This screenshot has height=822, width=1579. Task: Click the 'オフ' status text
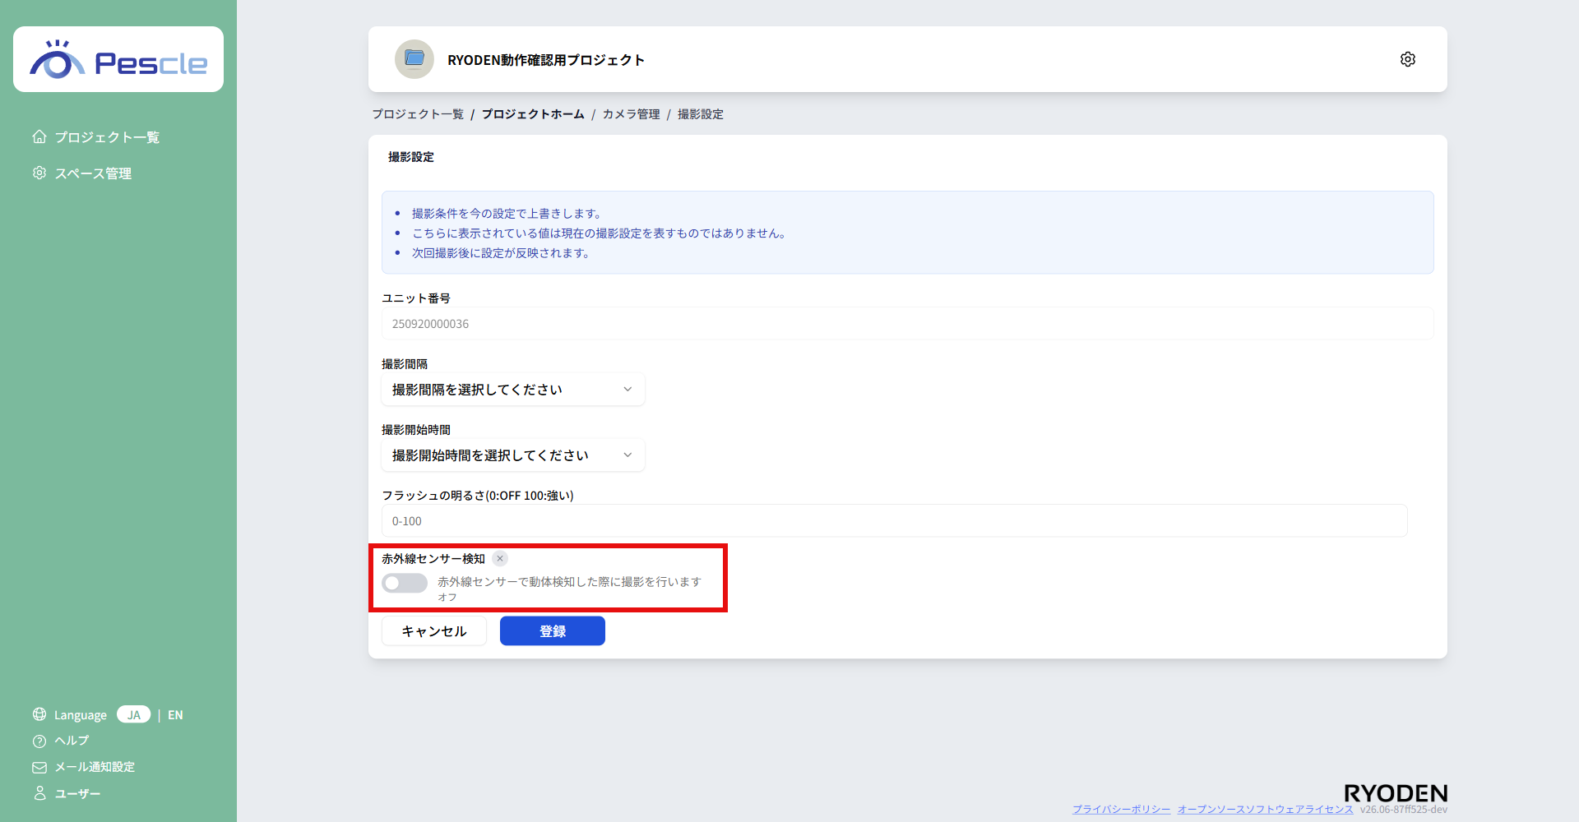447,598
